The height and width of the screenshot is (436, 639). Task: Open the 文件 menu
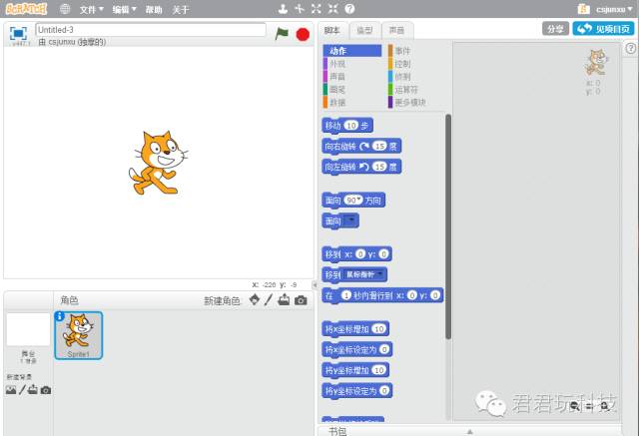click(x=91, y=9)
